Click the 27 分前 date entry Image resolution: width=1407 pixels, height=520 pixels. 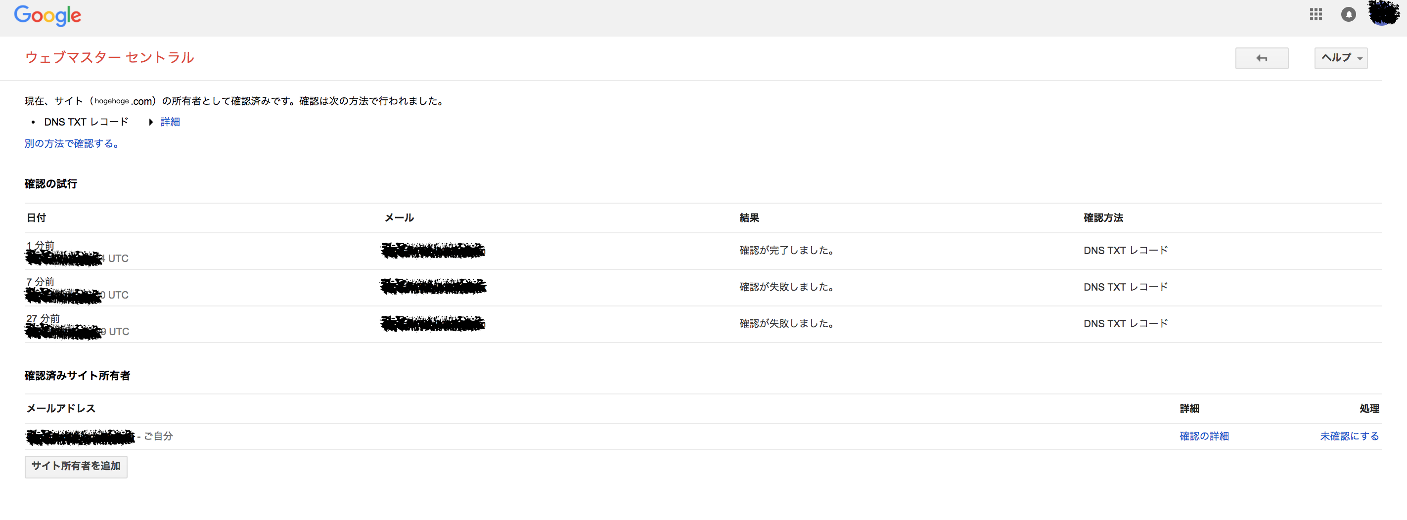click(x=43, y=318)
